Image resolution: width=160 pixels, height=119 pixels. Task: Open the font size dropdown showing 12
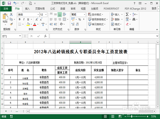46,14
